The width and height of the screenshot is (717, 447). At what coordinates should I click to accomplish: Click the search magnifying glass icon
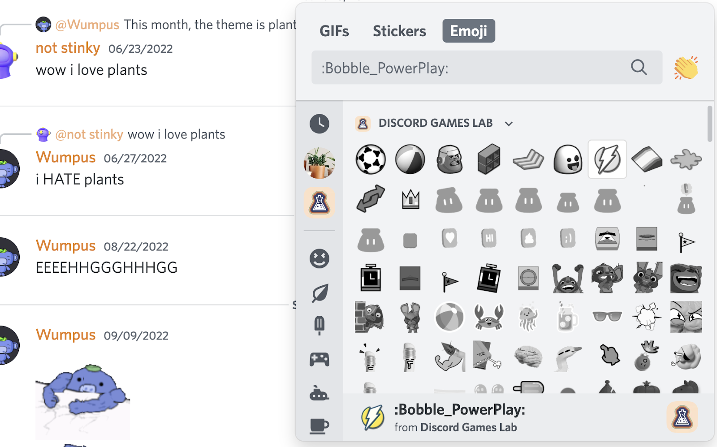pyautogui.click(x=639, y=68)
